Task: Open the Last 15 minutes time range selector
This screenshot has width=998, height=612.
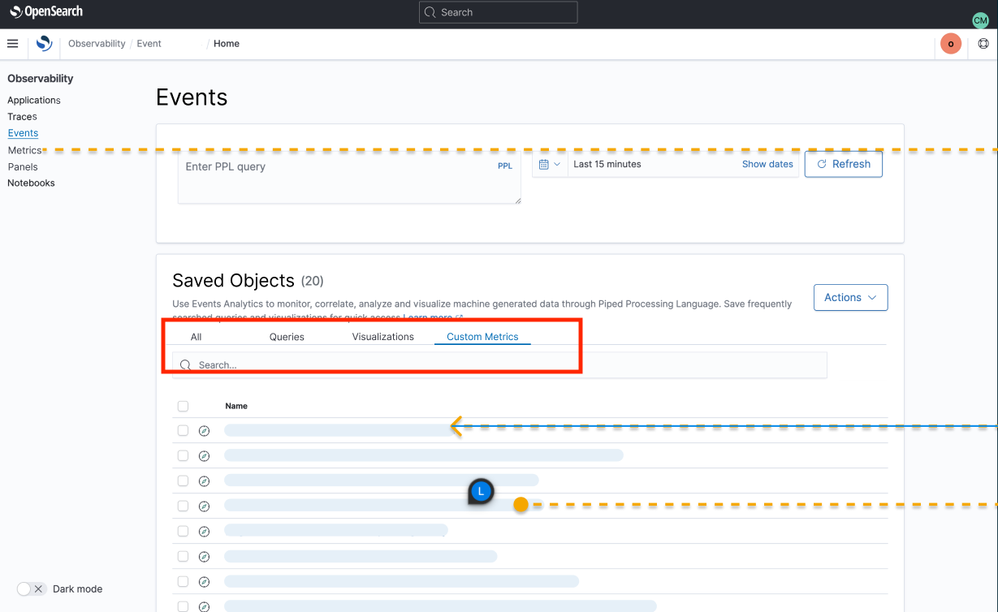Action: (607, 164)
